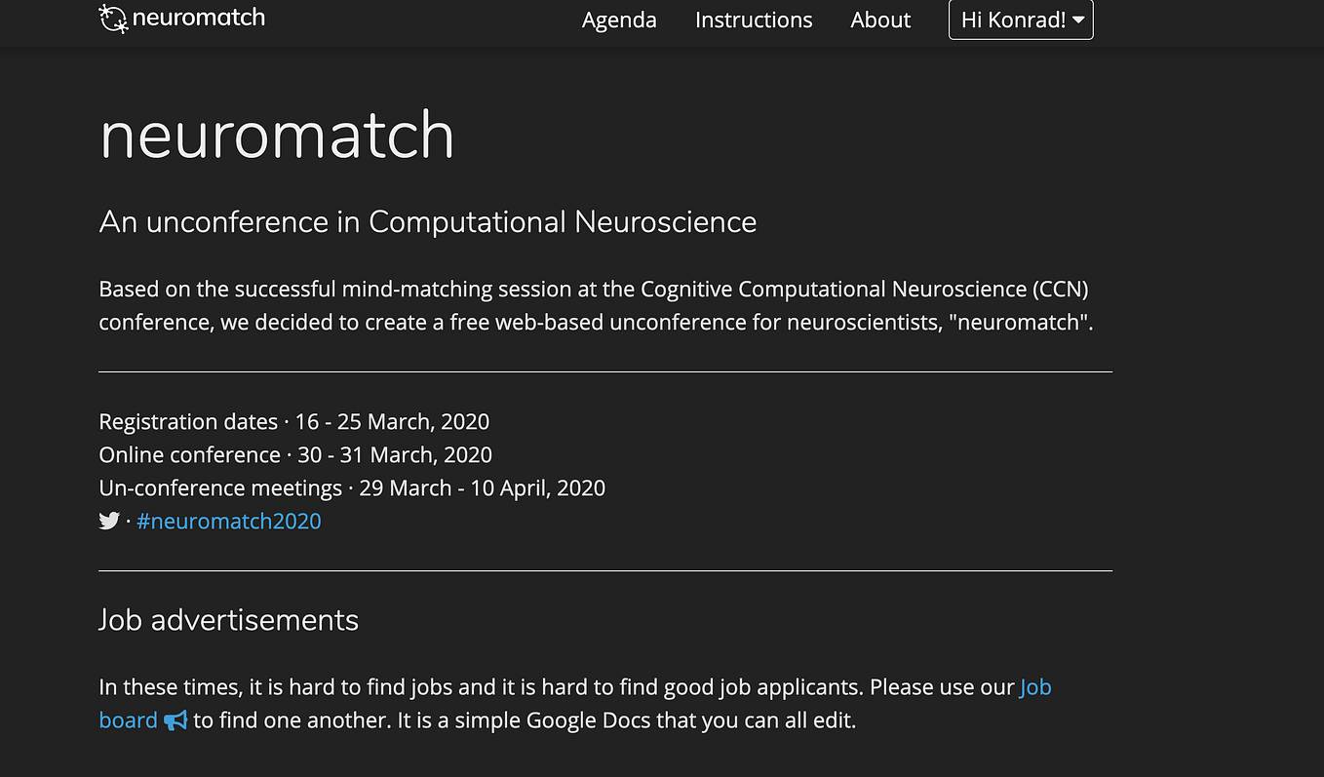Click the Job advertisements heading
The width and height of the screenshot is (1324, 777).
pyautogui.click(x=227, y=620)
